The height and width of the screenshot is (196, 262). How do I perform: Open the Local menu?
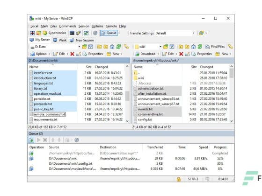pos(34,26)
